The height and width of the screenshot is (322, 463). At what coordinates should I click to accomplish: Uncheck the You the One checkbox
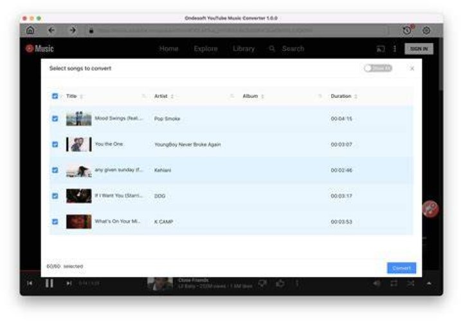click(x=55, y=144)
